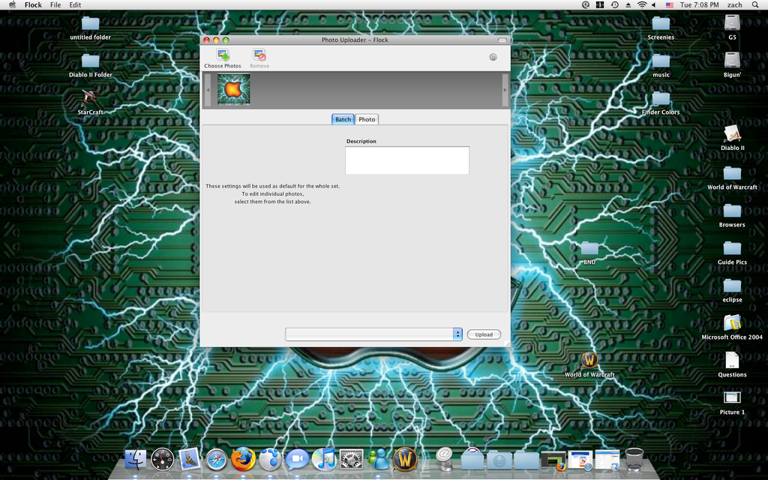
Task: Open the help question mark icon
Action: click(x=493, y=57)
